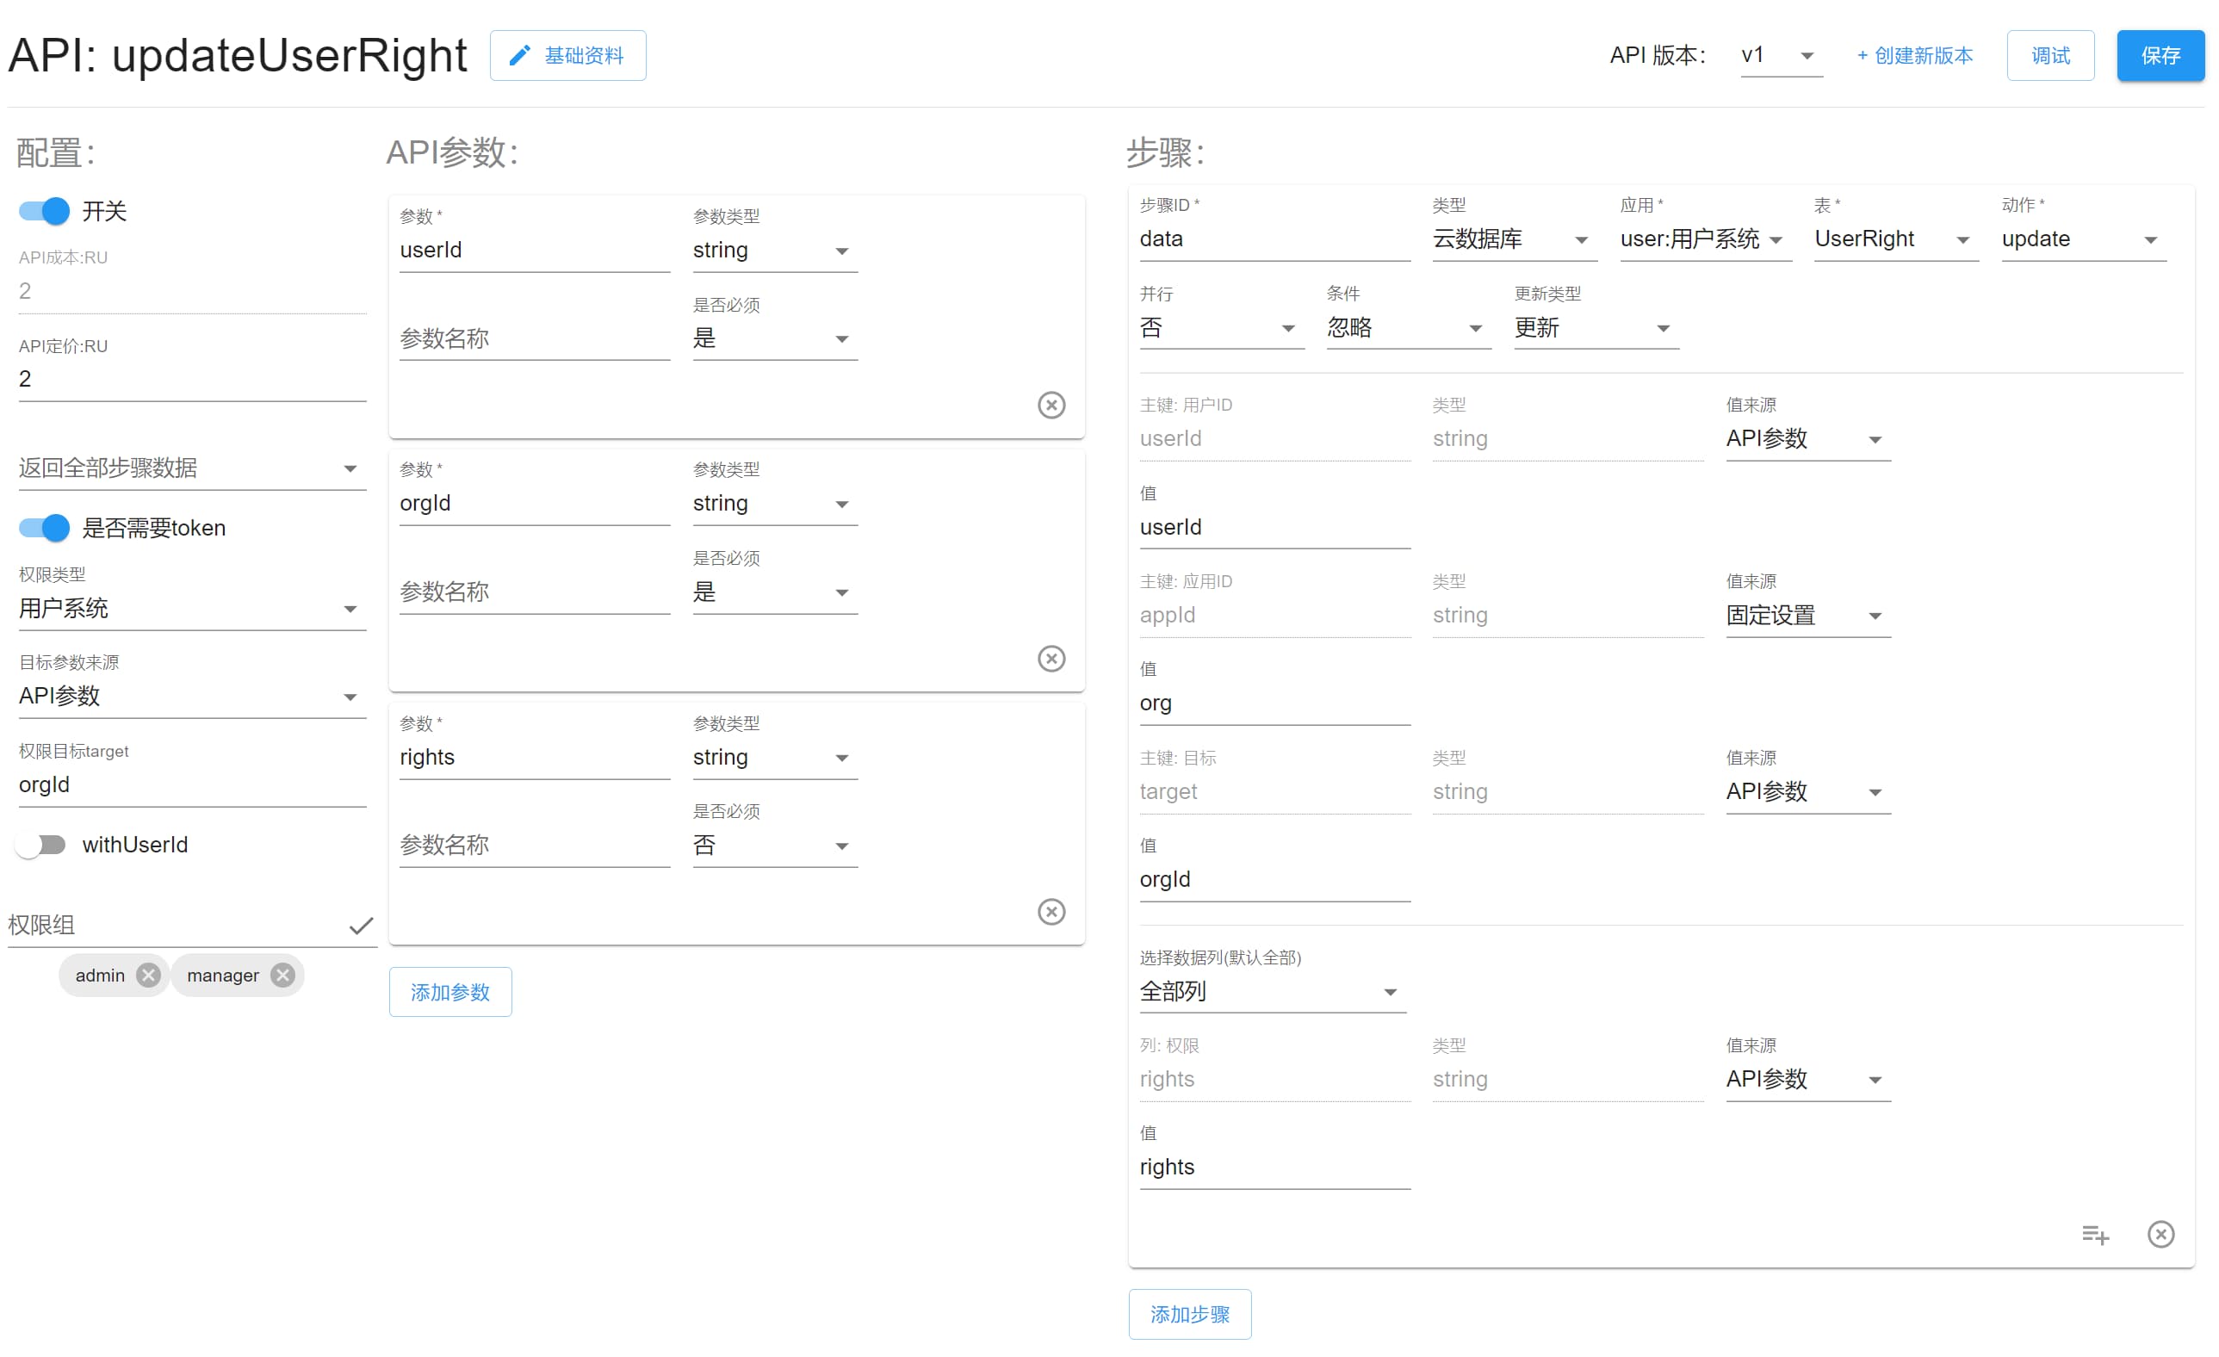Disable the 是否需要token switch
Viewport: 2219px width, 1357px height.
click(44, 528)
